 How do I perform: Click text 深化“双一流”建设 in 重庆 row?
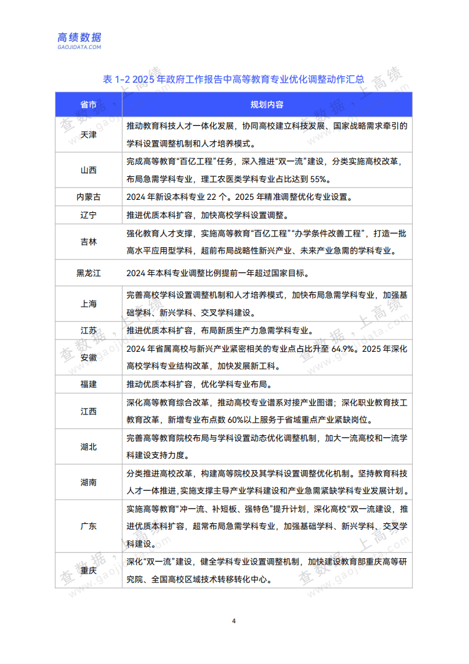tap(159, 562)
